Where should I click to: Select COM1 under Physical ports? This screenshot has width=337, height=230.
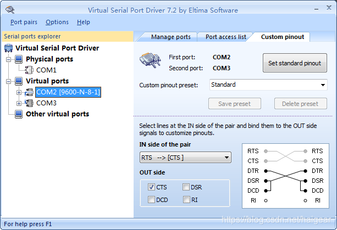click(x=46, y=70)
